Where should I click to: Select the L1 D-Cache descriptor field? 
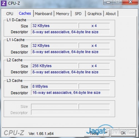(x=70, y=32)
